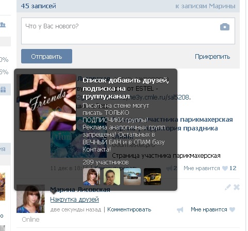Viewport: 248px width, 231px height.
Task: Click the edit pencil icon on Marina's post
Action: click(x=227, y=187)
